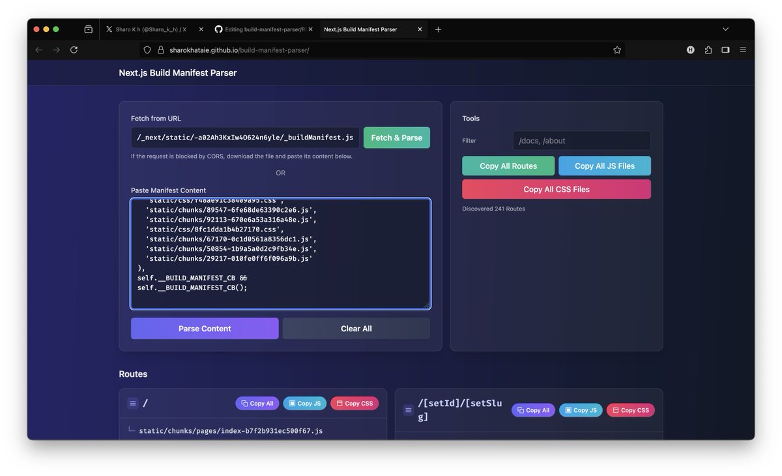
Task: Click Copy All on the /[setId]/[setSlug] card
Action: (534, 410)
